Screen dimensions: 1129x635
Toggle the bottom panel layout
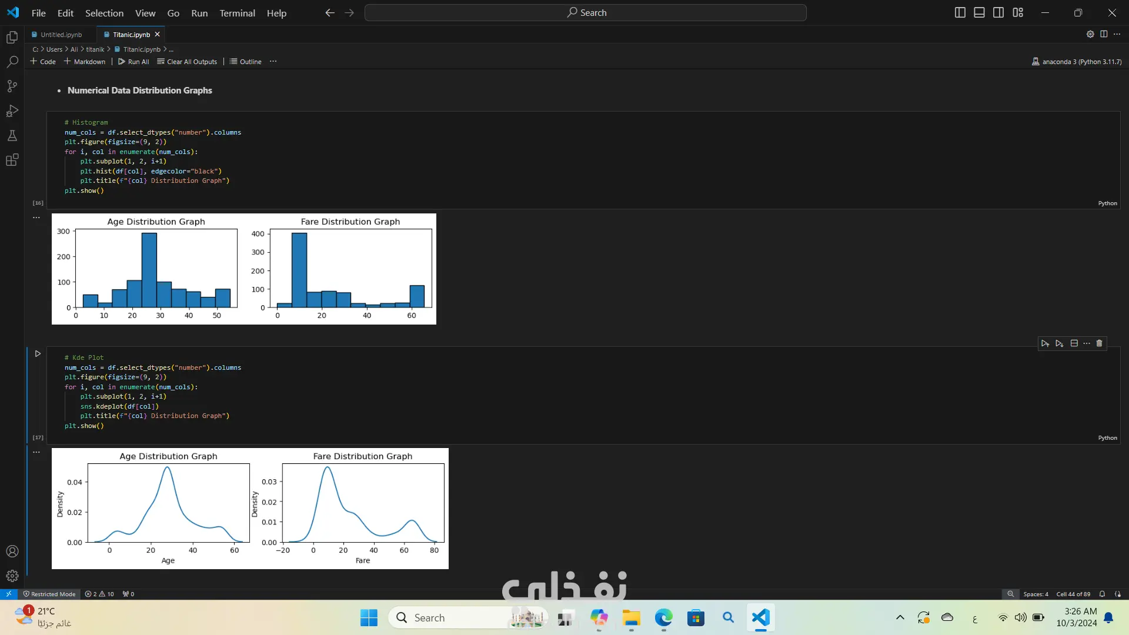click(979, 12)
